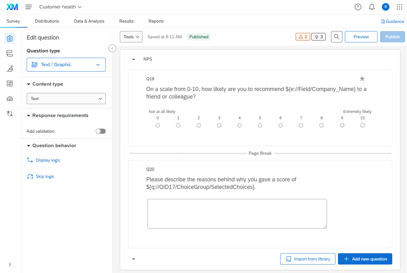Open the warnings badge showing 2
Image resolution: width=407 pixels, height=273 pixels.
[303, 37]
